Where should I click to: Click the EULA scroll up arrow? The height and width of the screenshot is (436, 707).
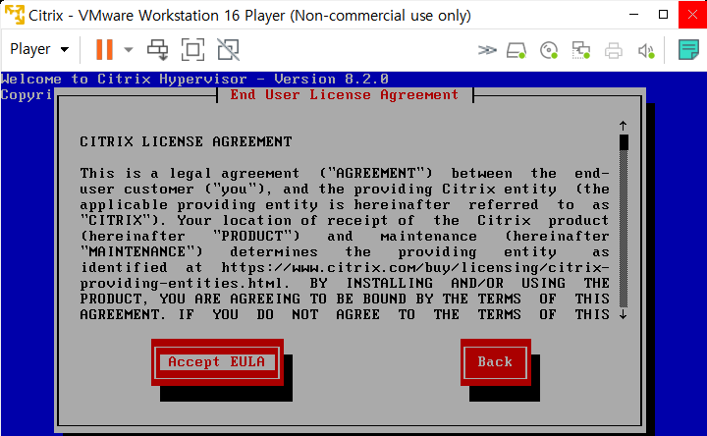click(x=624, y=126)
